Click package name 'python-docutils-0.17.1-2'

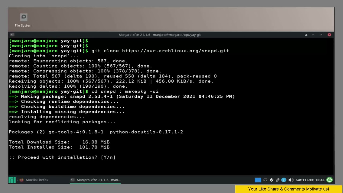click(x=146, y=132)
